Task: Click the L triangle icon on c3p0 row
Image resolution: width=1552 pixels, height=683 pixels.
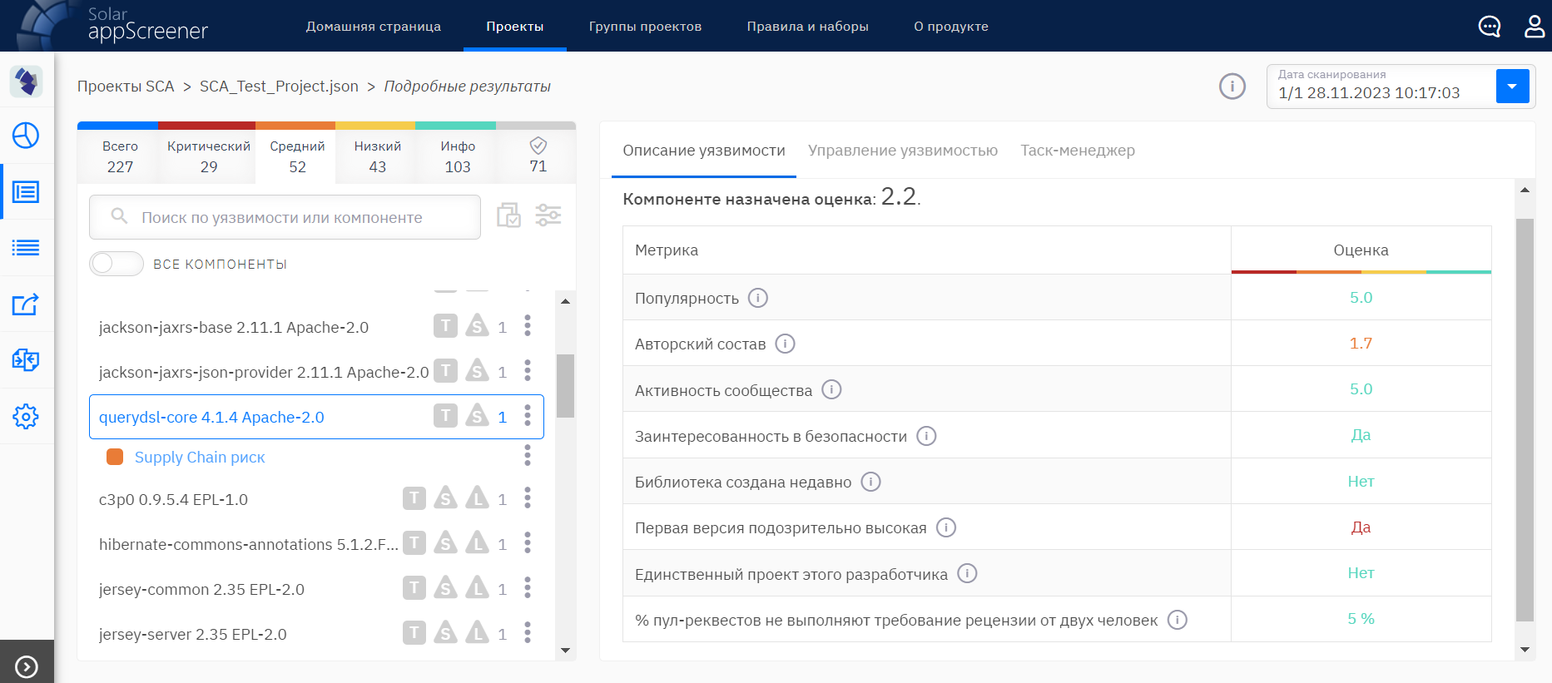Action: click(477, 497)
